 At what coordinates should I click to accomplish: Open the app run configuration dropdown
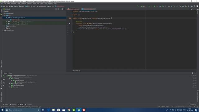point(143,6)
